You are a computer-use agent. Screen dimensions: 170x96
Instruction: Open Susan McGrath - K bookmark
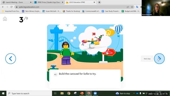tap(52, 11)
